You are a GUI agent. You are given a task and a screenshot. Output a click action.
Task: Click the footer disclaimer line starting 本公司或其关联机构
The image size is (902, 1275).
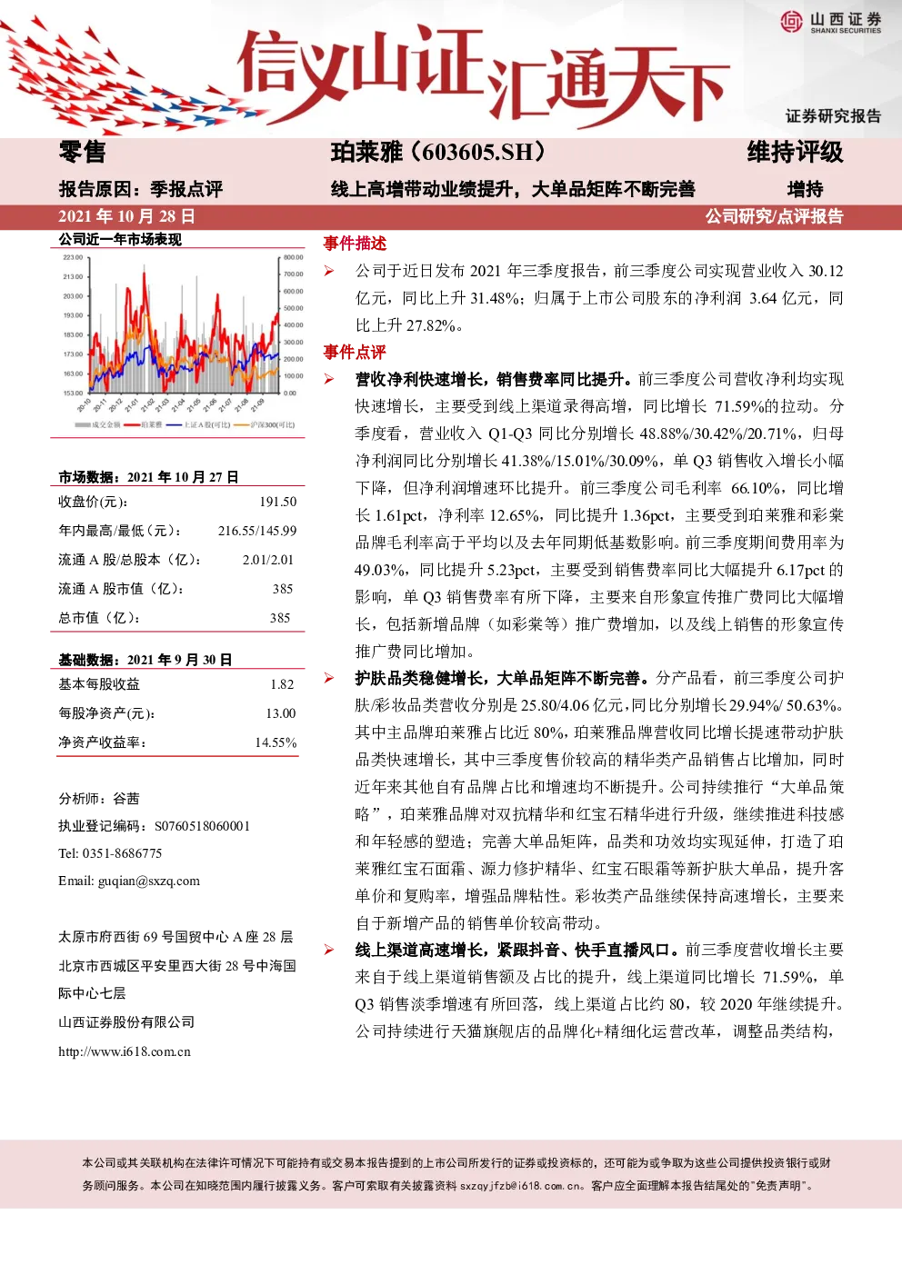click(x=456, y=1163)
